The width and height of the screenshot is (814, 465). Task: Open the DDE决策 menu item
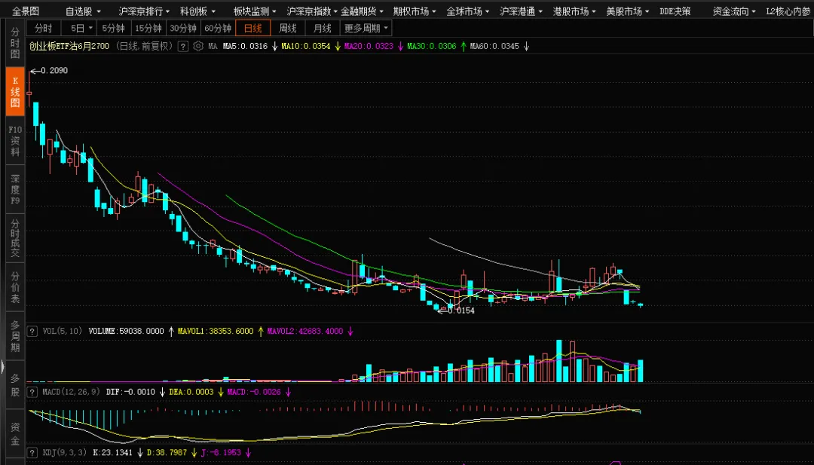675,11
